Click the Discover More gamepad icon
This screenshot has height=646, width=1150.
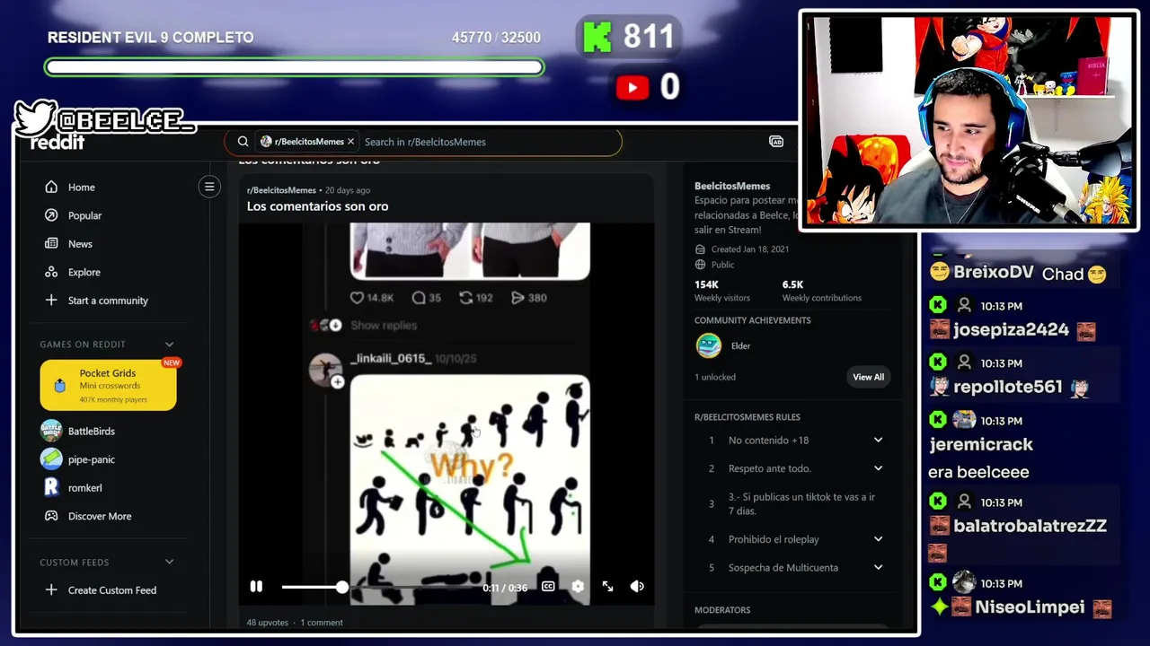click(x=51, y=516)
